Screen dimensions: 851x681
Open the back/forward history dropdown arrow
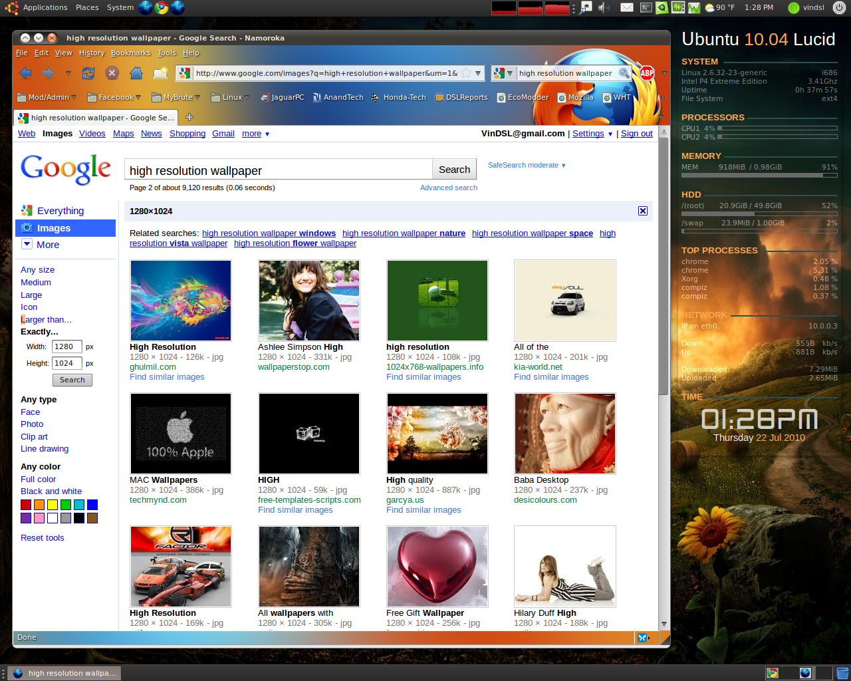coord(68,73)
